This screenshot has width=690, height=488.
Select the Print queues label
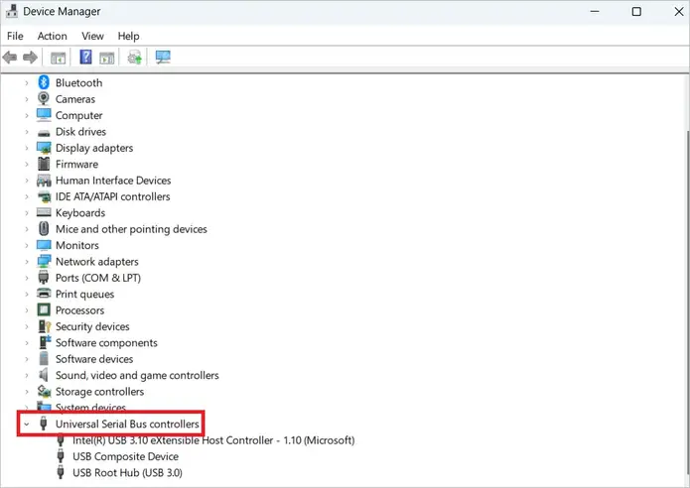84,294
